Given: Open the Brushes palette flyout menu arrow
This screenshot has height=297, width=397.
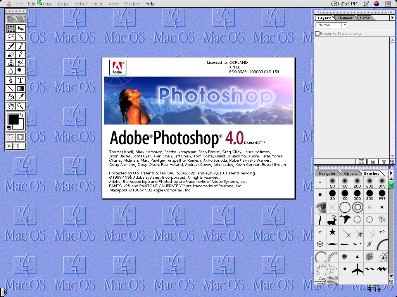Looking at the screenshot, I should click(392, 173).
